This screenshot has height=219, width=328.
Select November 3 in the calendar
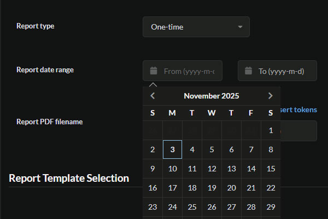point(172,149)
